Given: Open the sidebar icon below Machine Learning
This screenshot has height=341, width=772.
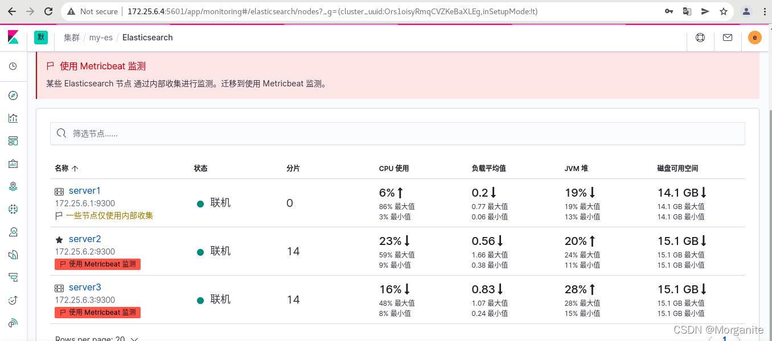Looking at the screenshot, I should tap(13, 232).
